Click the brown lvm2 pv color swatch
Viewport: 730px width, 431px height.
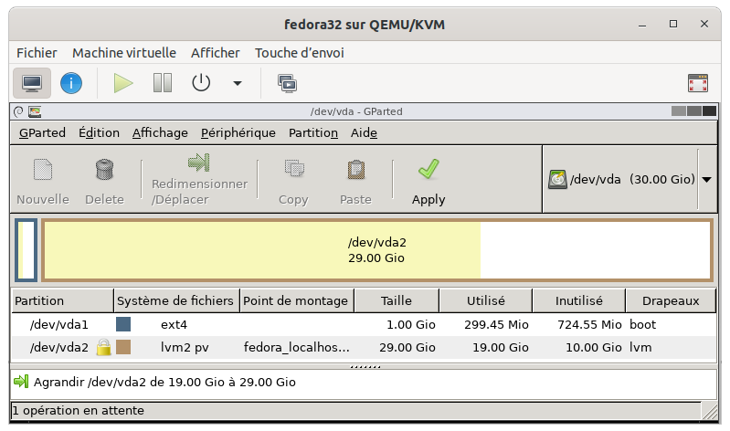(x=123, y=347)
